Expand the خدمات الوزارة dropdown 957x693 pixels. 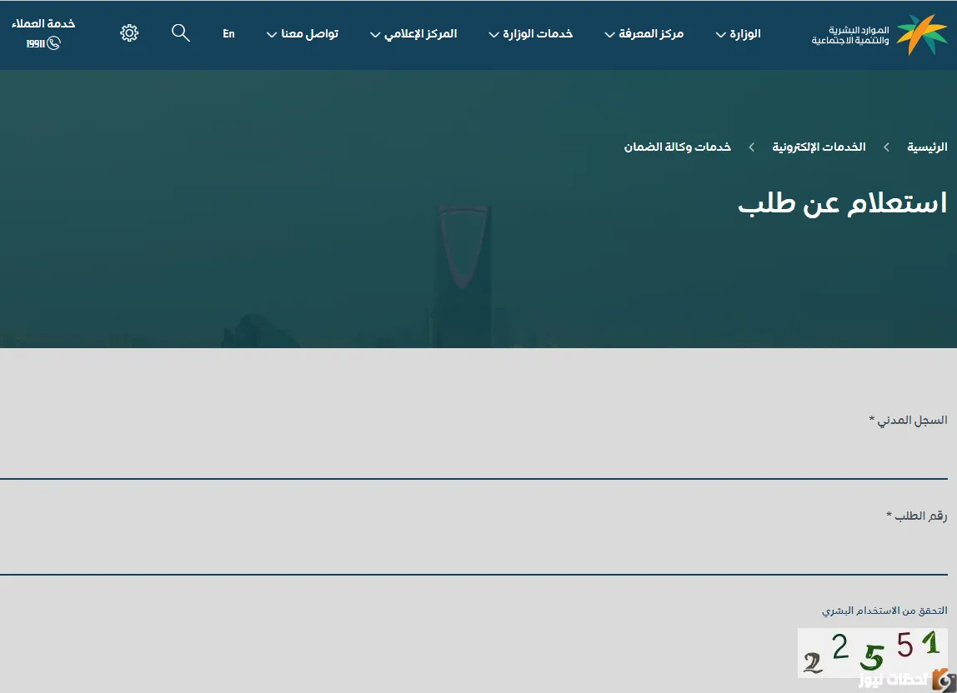pyautogui.click(x=531, y=34)
